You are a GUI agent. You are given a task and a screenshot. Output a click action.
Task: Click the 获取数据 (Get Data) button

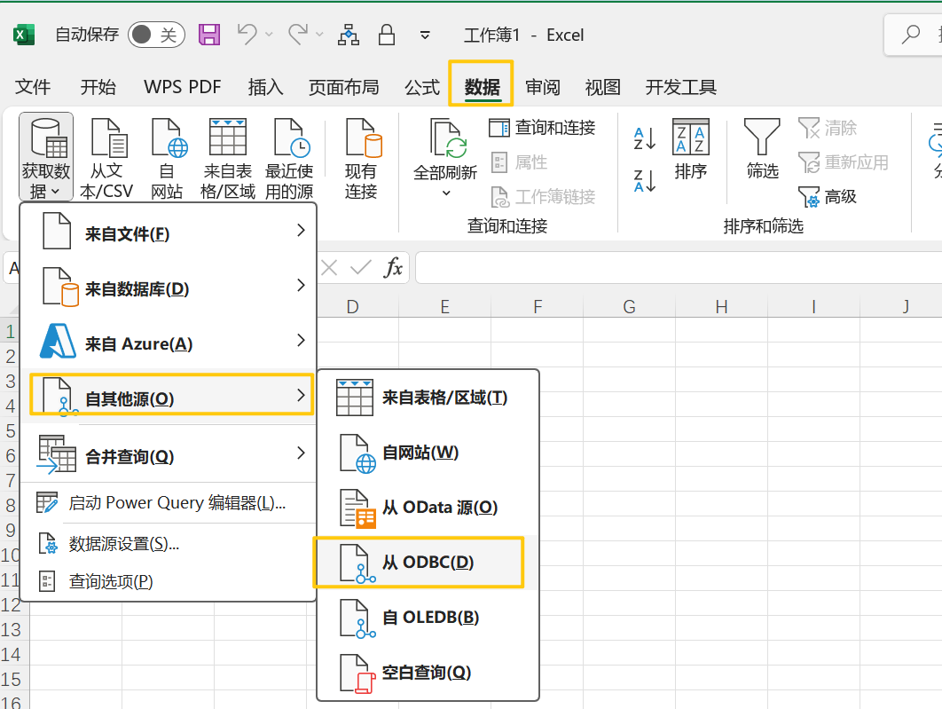pyautogui.click(x=46, y=157)
